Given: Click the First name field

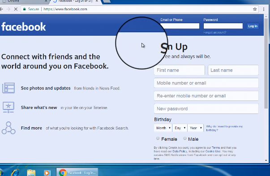Looking at the screenshot, I should pos(179,70).
